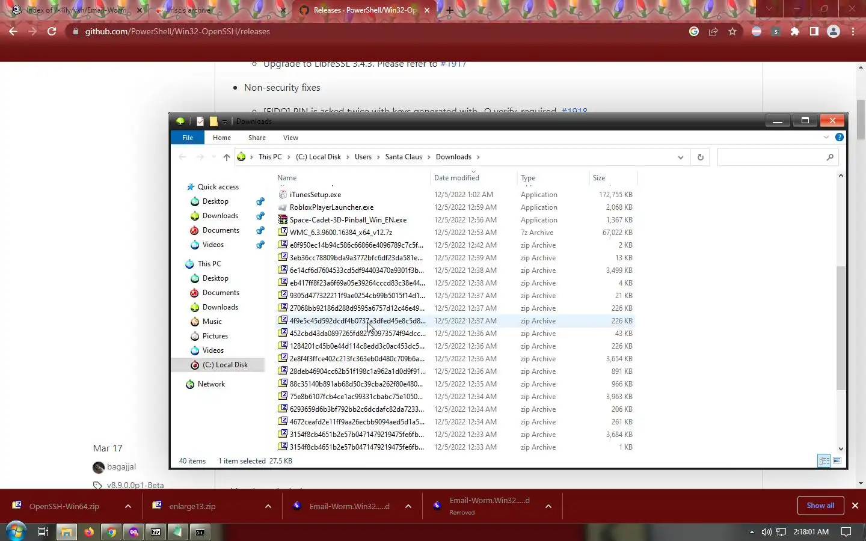Bookmark this page with the star icon

pyautogui.click(x=732, y=31)
